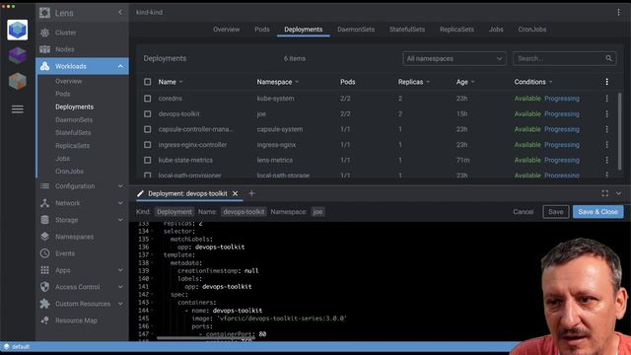
Task: Expand the Storage section chevron
Action: [x=120, y=220]
